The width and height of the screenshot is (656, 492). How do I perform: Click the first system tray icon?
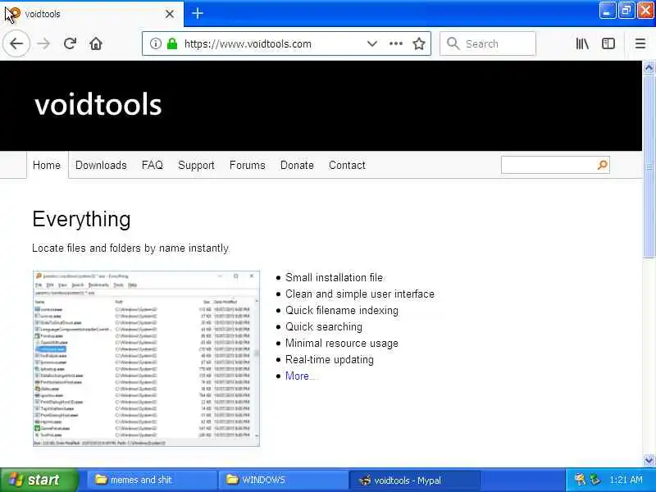pos(580,480)
